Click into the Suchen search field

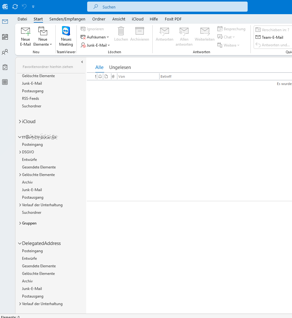tap(167, 7)
